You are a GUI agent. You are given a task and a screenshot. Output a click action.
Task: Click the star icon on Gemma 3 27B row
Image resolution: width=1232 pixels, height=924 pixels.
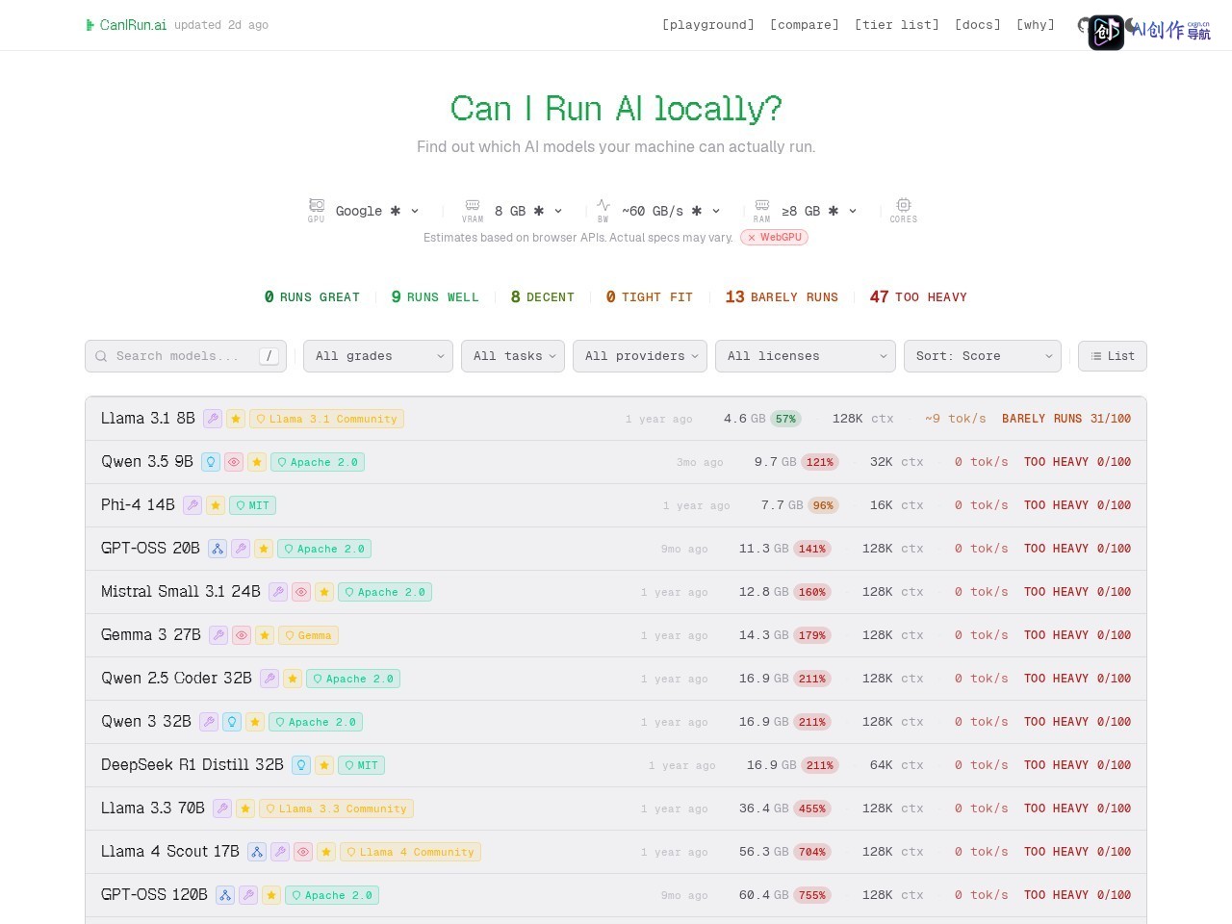(x=265, y=635)
